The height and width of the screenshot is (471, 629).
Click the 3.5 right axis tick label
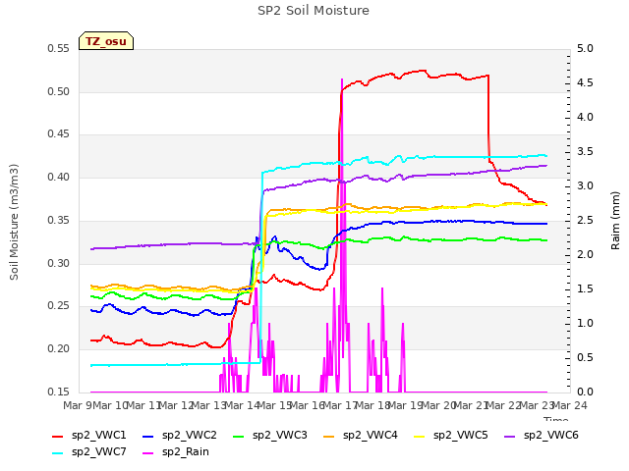pyautogui.click(x=585, y=151)
